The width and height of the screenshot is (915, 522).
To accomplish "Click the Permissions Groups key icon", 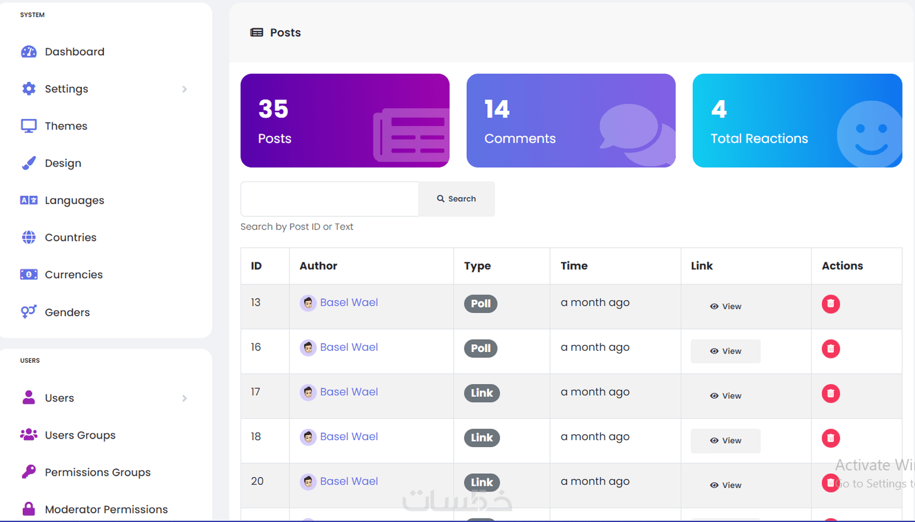I will [x=29, y=472].
